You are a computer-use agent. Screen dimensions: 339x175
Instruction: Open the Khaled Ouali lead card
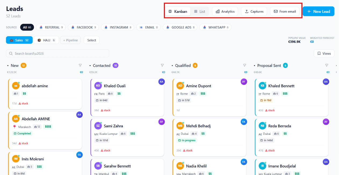(x=127, y=97)
